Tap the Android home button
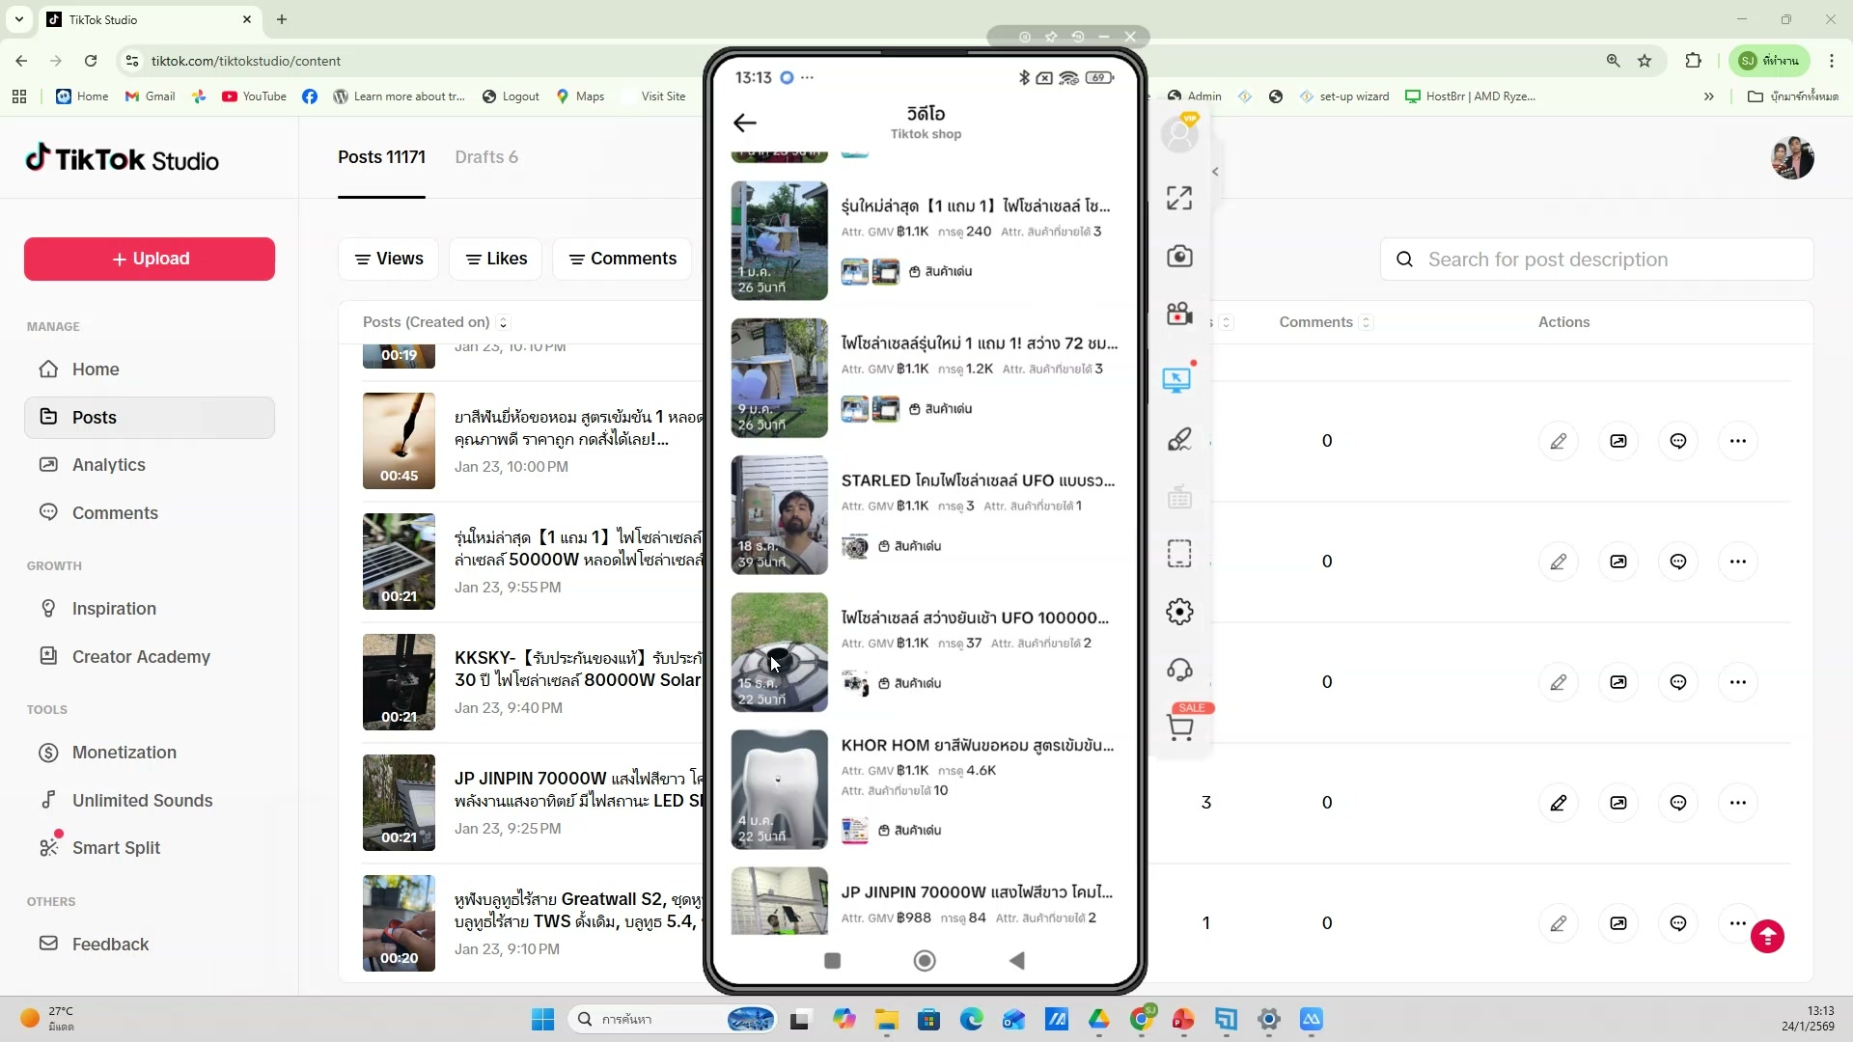 click(x=924, y=960)
